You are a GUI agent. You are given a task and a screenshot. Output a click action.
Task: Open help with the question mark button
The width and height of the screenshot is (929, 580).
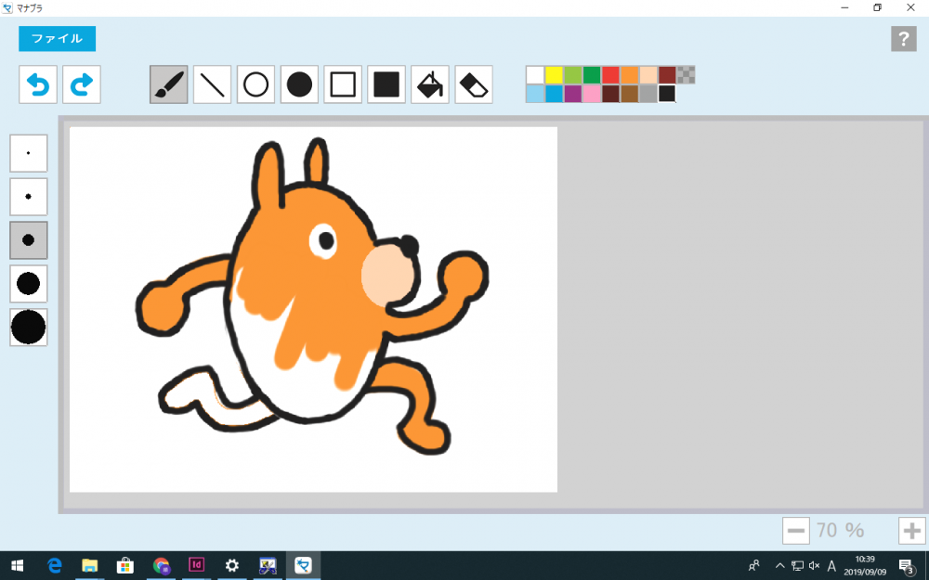click(x=903, y=39)
